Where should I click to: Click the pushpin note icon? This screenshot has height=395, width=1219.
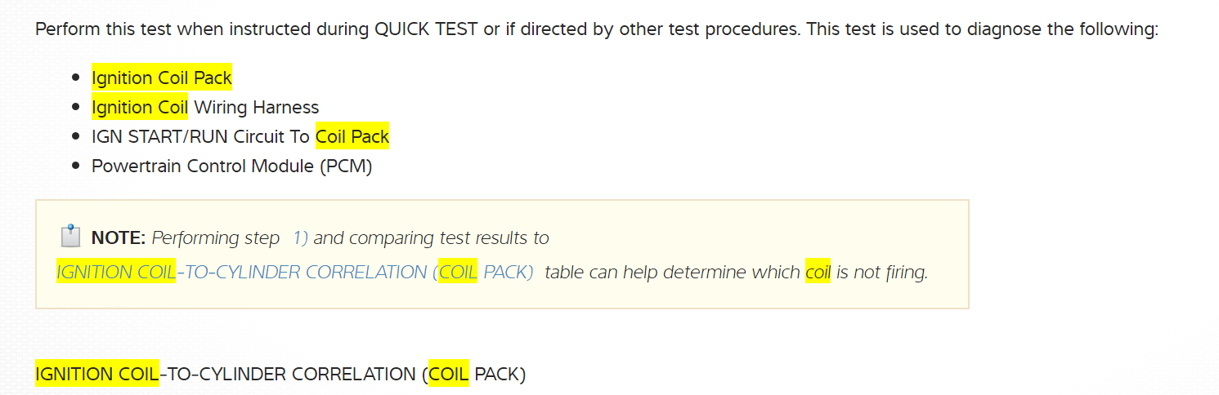(x=70, y=237)
